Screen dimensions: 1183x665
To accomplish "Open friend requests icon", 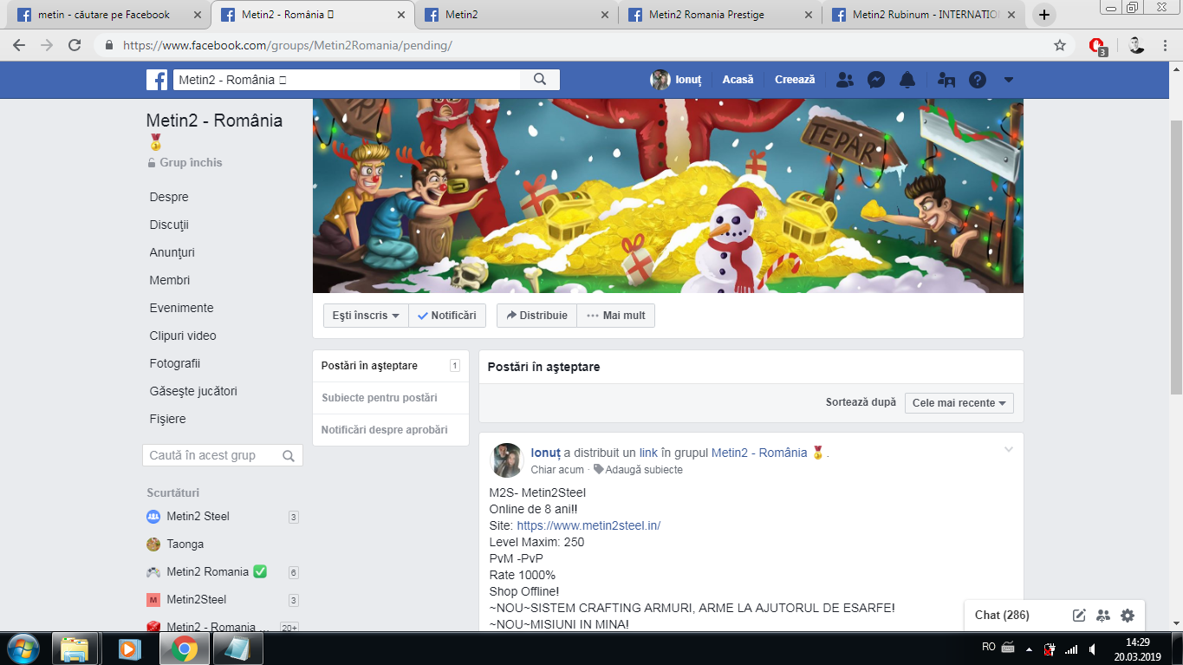I will pyautogui.click(x=845, y=80).
